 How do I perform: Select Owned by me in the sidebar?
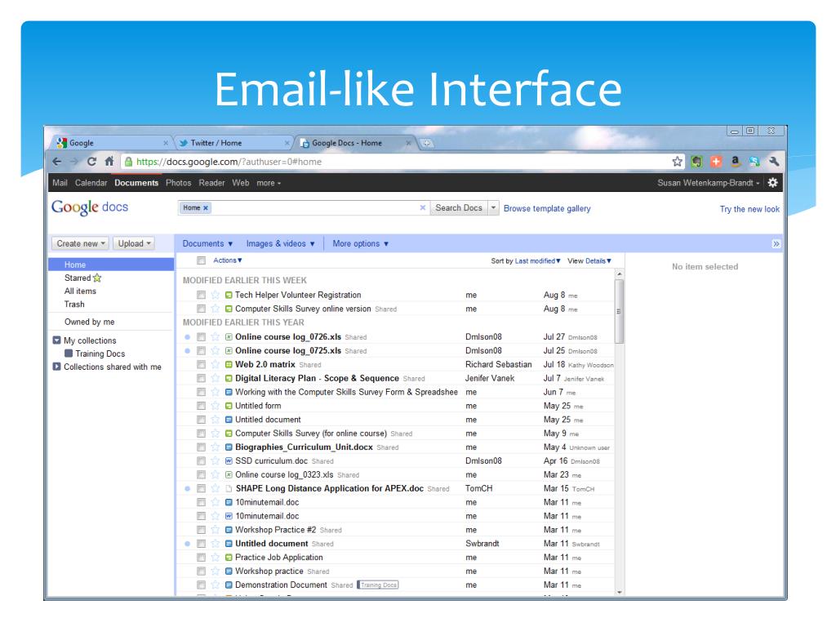(90, 322)
